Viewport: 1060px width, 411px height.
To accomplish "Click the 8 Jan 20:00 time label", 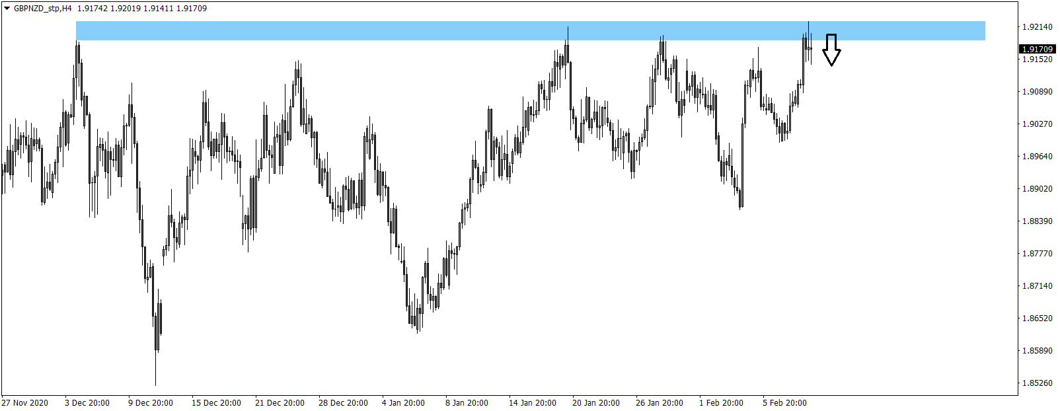I will tap(467, 403).
